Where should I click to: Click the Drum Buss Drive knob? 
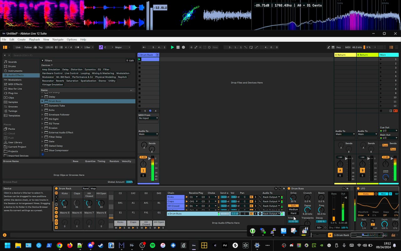(293, 198)
